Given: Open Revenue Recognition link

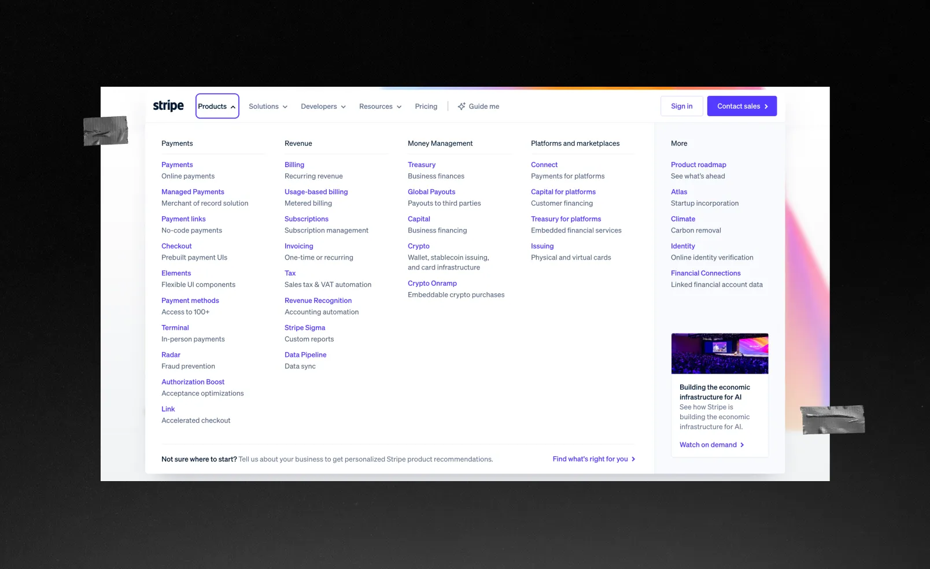Looking at the screenshot, I should click(318, 301).
